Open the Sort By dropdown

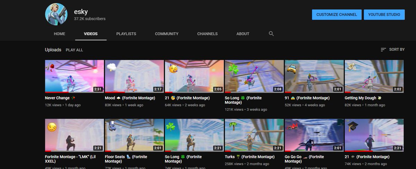pyautogui.click(x=392, y=50)
